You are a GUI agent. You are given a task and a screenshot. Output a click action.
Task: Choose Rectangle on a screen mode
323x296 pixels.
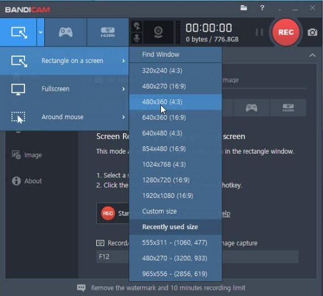(64, 61)
